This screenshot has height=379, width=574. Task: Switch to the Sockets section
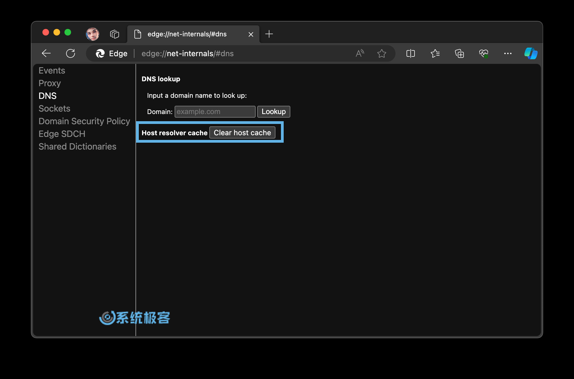(54, 109)
